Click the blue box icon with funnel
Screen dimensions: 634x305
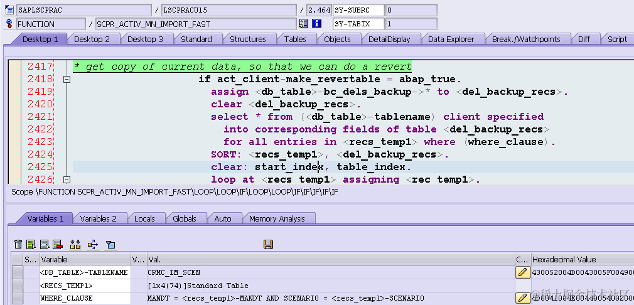110,244
